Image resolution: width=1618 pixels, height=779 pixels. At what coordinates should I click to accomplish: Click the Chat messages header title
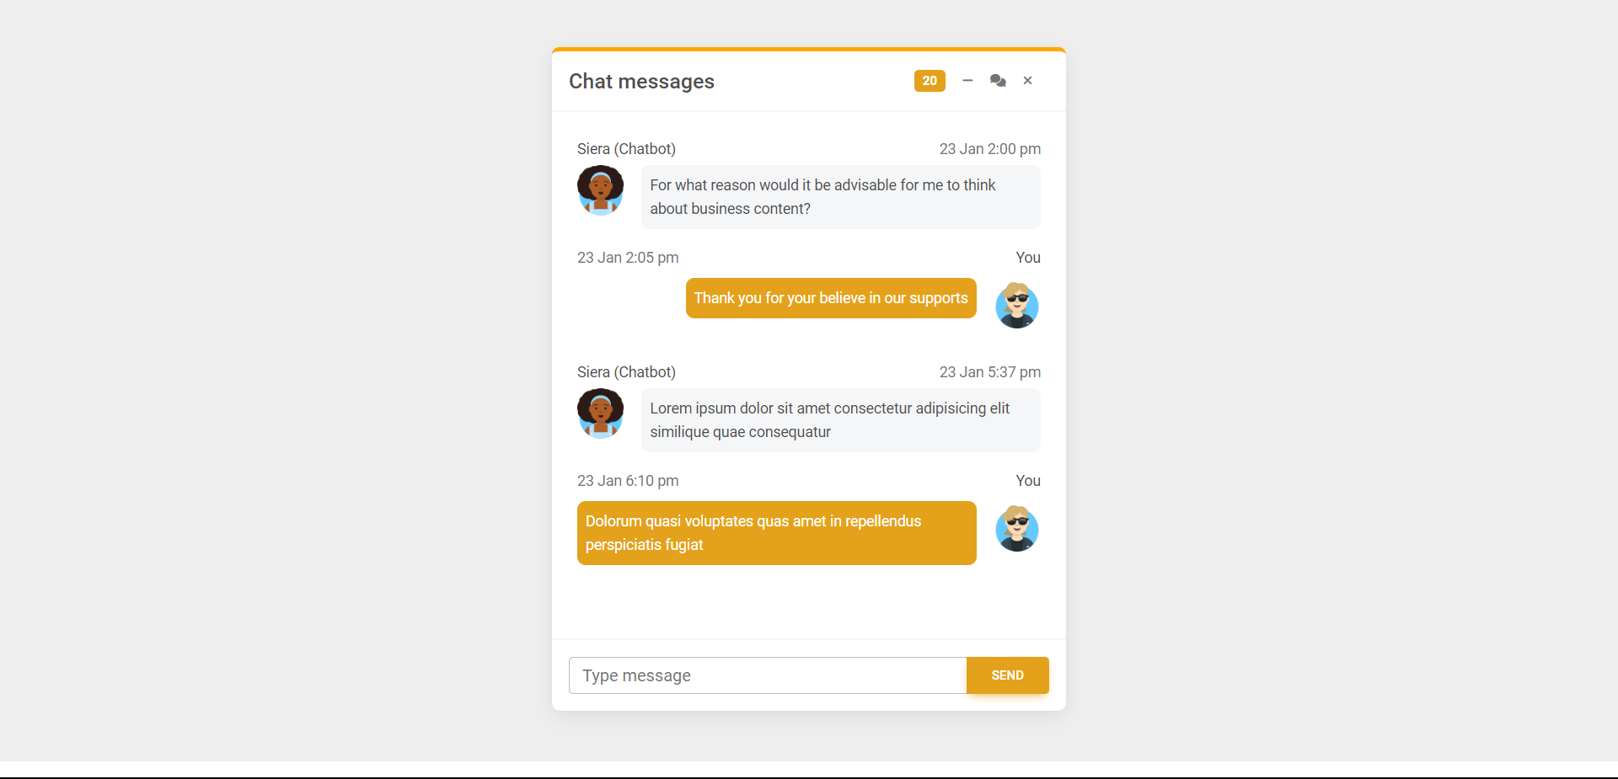click(641, 81)
